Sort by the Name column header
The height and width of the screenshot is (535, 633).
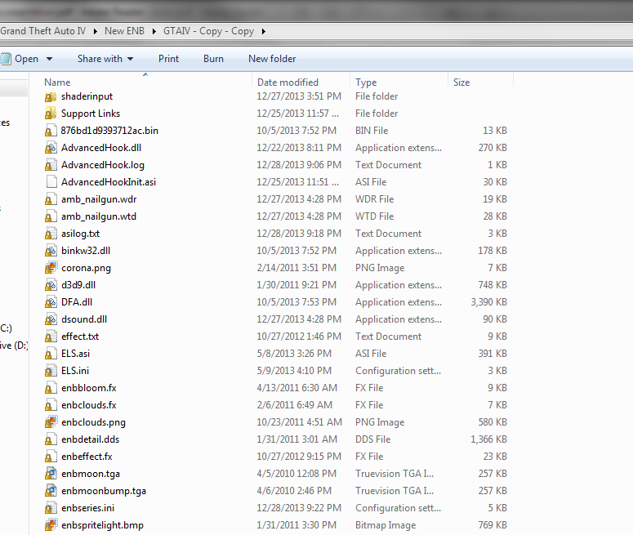(57, 82)
